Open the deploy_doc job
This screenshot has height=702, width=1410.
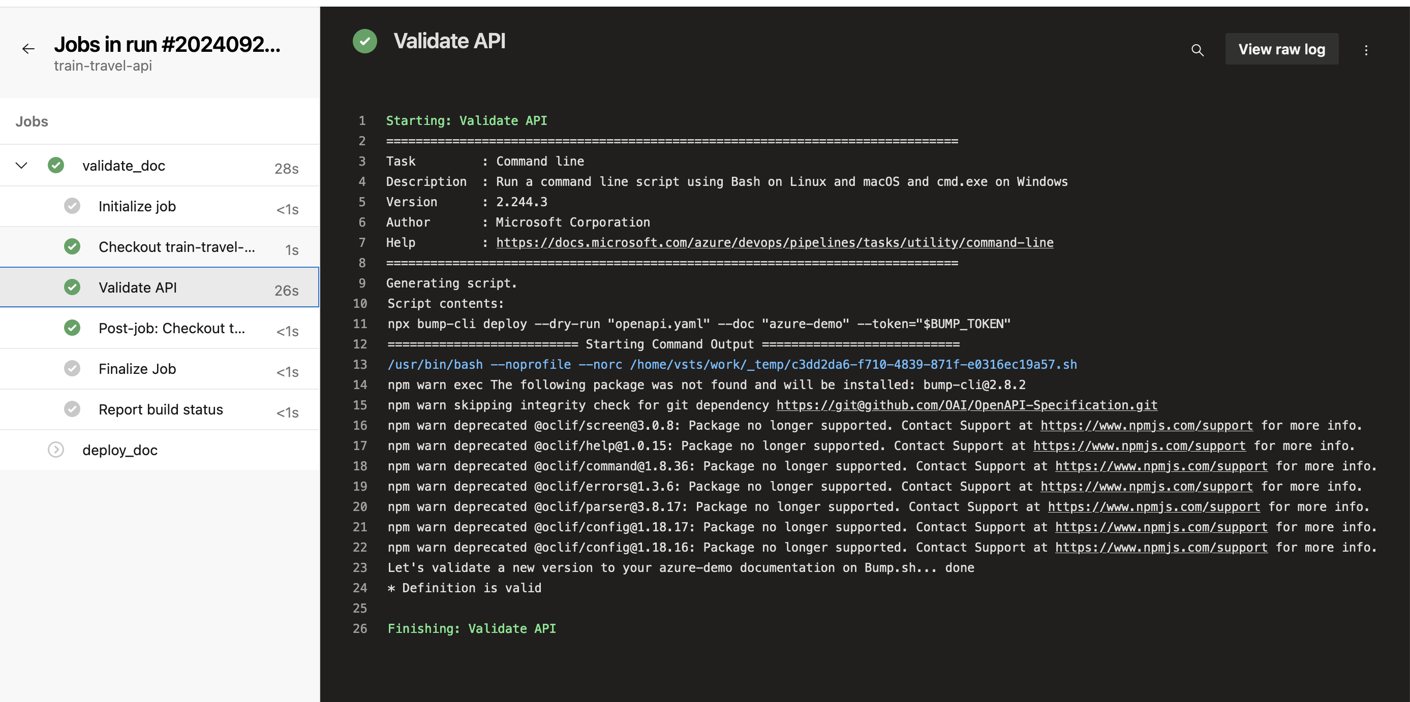120,450
